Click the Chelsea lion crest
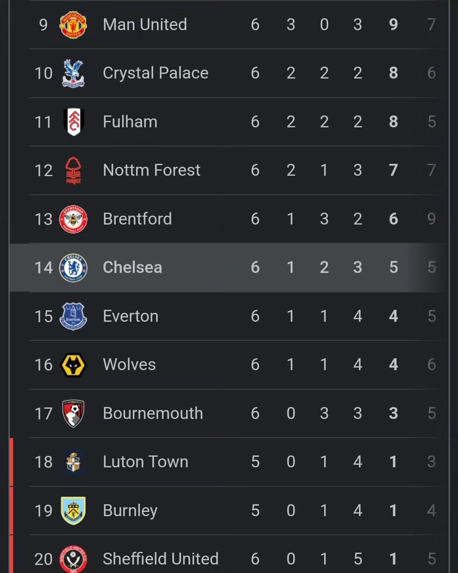This screenshot has width=458, height=573. point(73,268)
